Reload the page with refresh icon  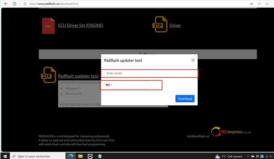click(x=14, y=4)
